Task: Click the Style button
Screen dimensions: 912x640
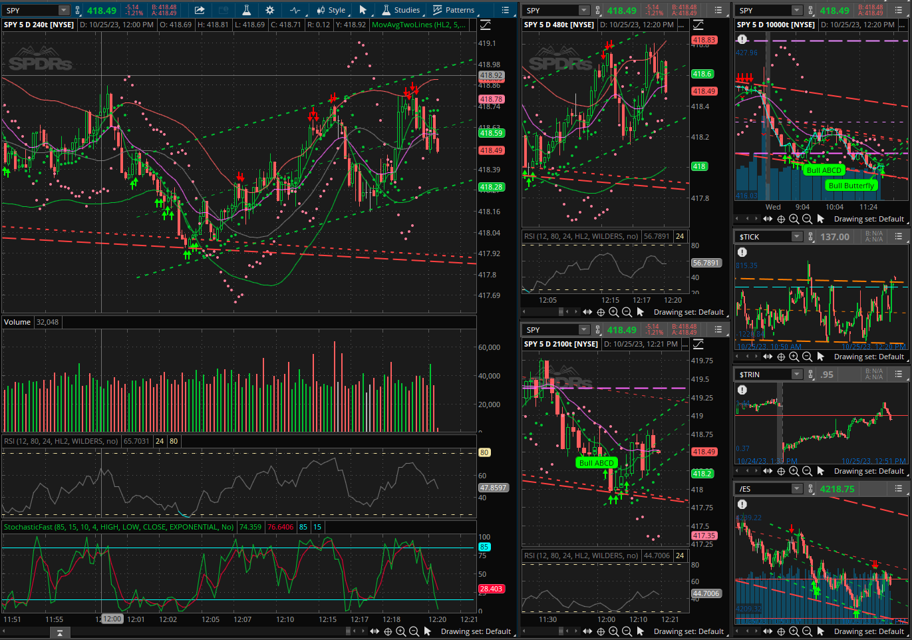Action: 331,10
